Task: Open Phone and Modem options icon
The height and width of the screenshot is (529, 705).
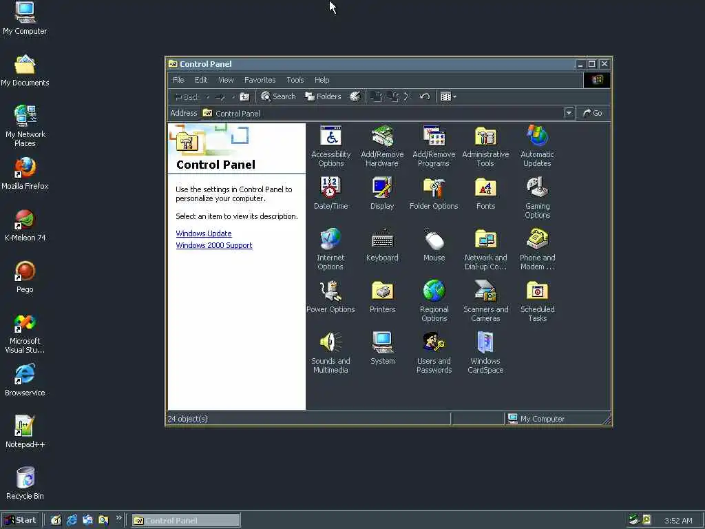Action: tap(537, 249)
